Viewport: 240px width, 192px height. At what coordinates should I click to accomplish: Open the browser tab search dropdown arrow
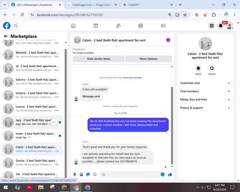(x=5, y=5)
